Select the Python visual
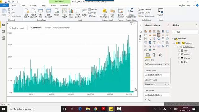 (167, 46)
